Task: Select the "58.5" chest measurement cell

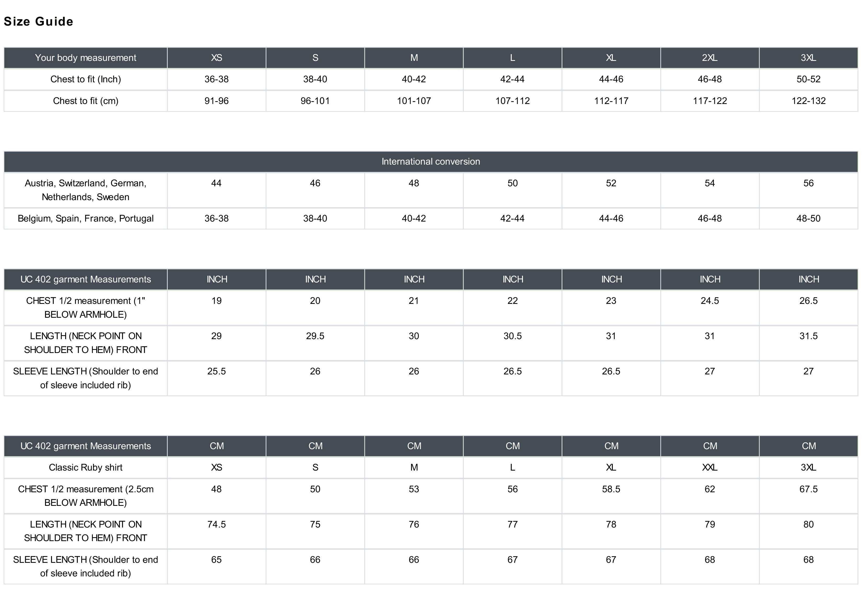Action: 611,489
